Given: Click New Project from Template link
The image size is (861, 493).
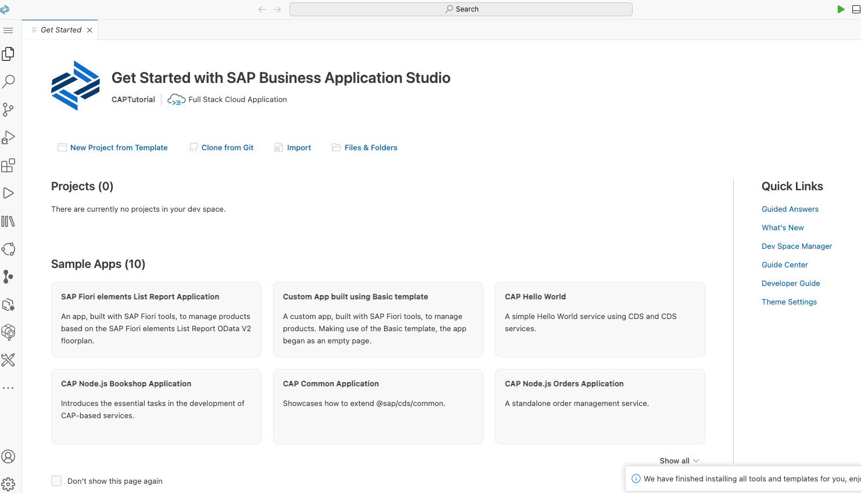Looking at the screenshot, I should coord(119,148).
